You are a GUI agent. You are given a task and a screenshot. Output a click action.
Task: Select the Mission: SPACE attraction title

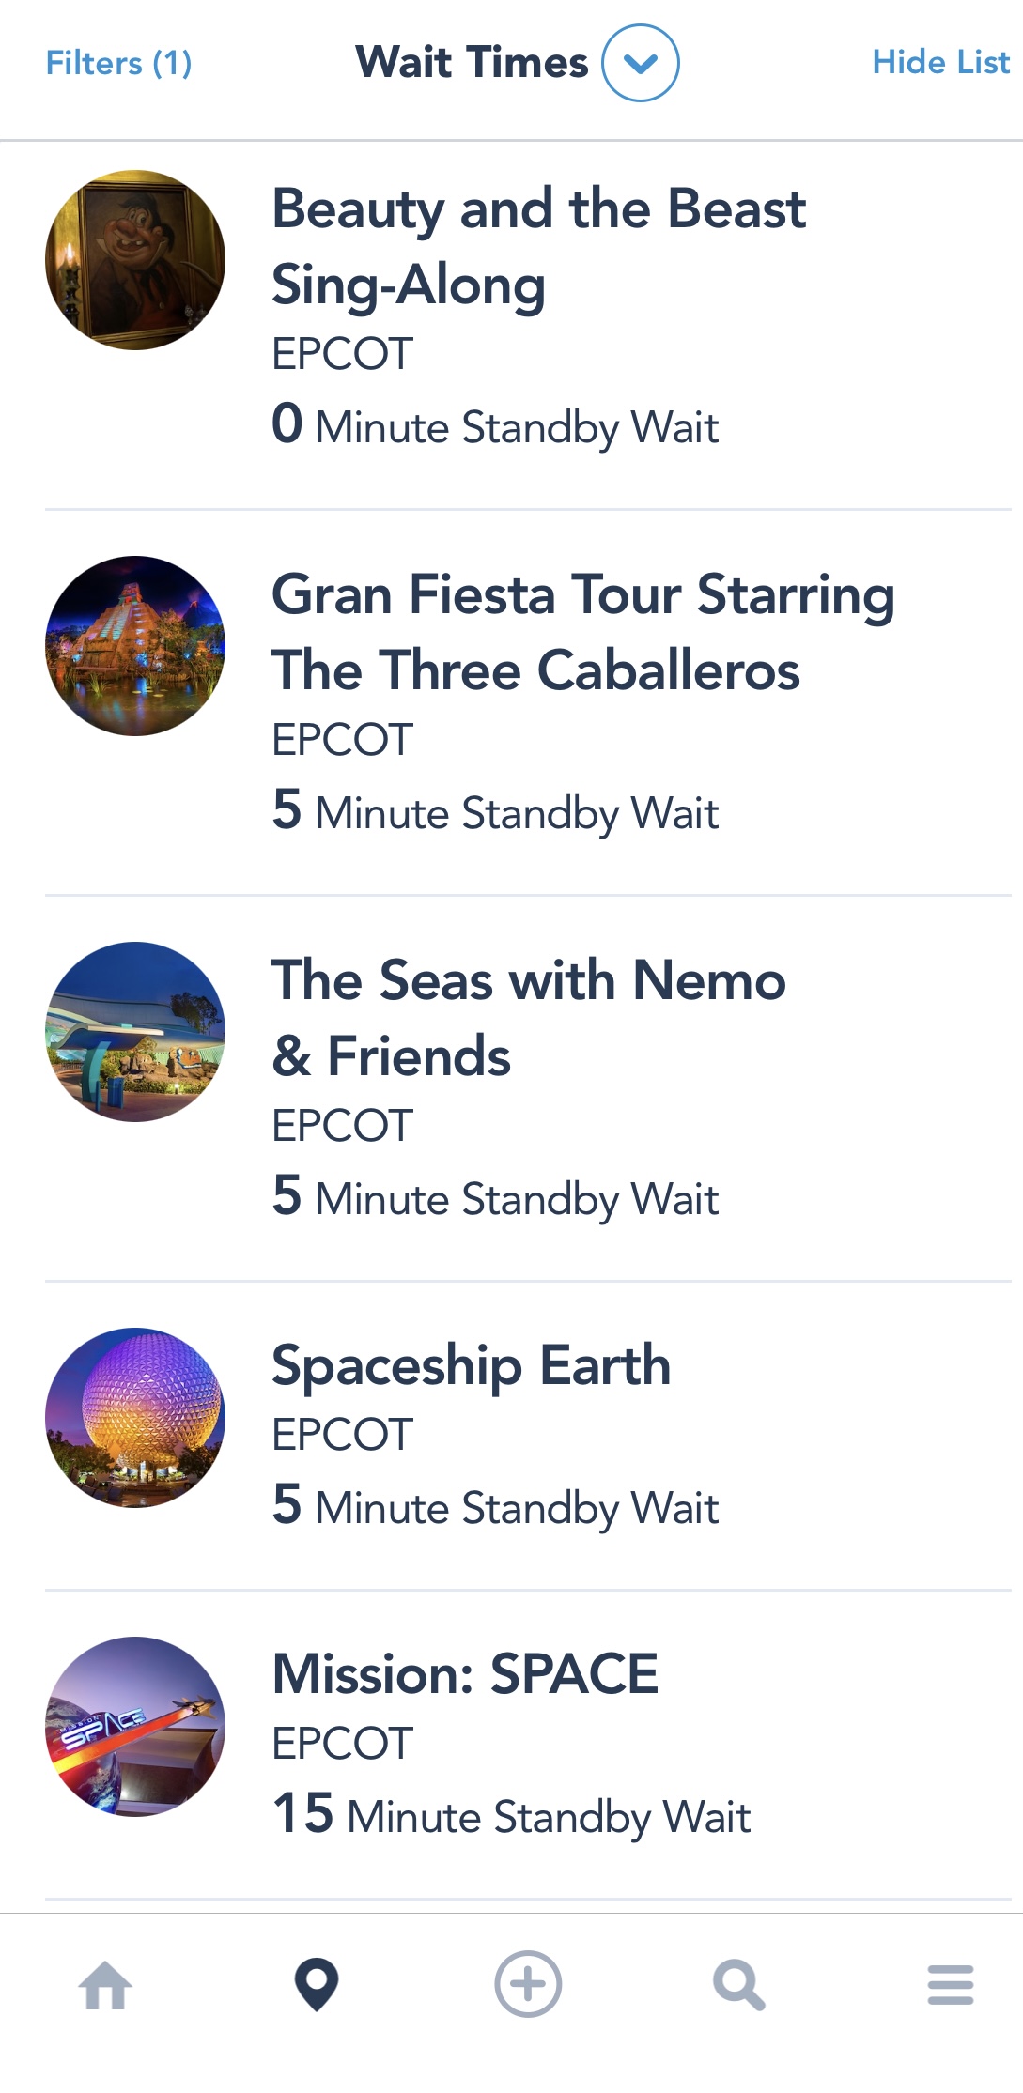click(465, 1674)
